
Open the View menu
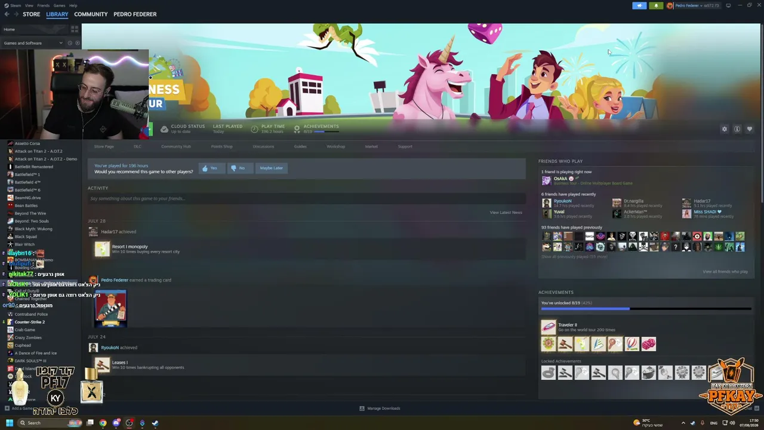[29, 5]
